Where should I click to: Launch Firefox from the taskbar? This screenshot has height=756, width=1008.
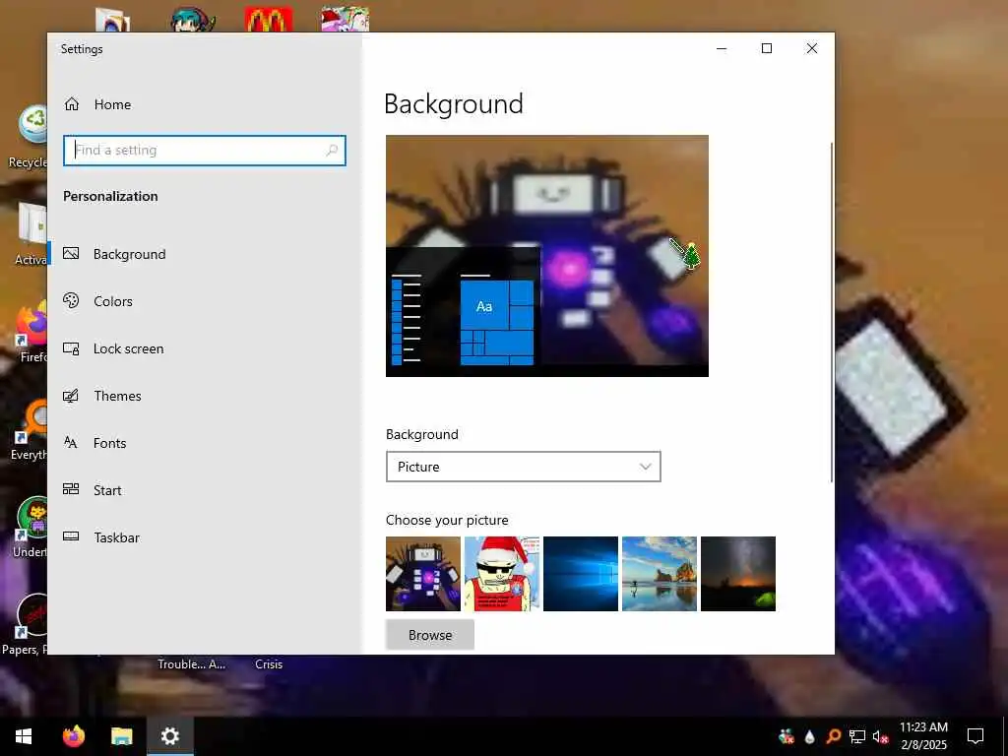[74, 736]
